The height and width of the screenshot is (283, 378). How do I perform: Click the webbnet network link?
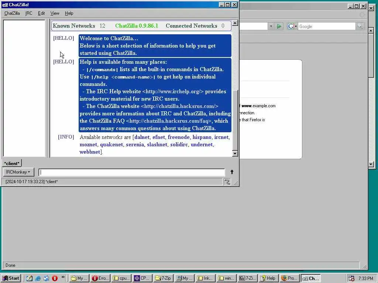[x=90, y=152]
